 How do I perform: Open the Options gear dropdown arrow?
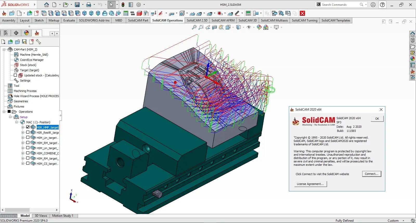144,5
